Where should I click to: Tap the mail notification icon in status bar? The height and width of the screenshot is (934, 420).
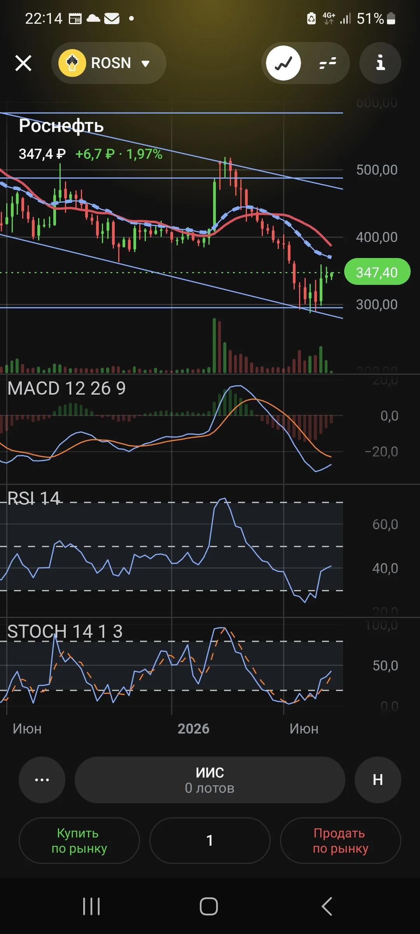click(x=112, y=18)
